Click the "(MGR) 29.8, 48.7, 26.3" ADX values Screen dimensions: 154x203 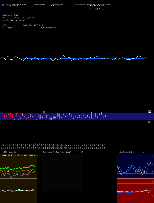33,25
